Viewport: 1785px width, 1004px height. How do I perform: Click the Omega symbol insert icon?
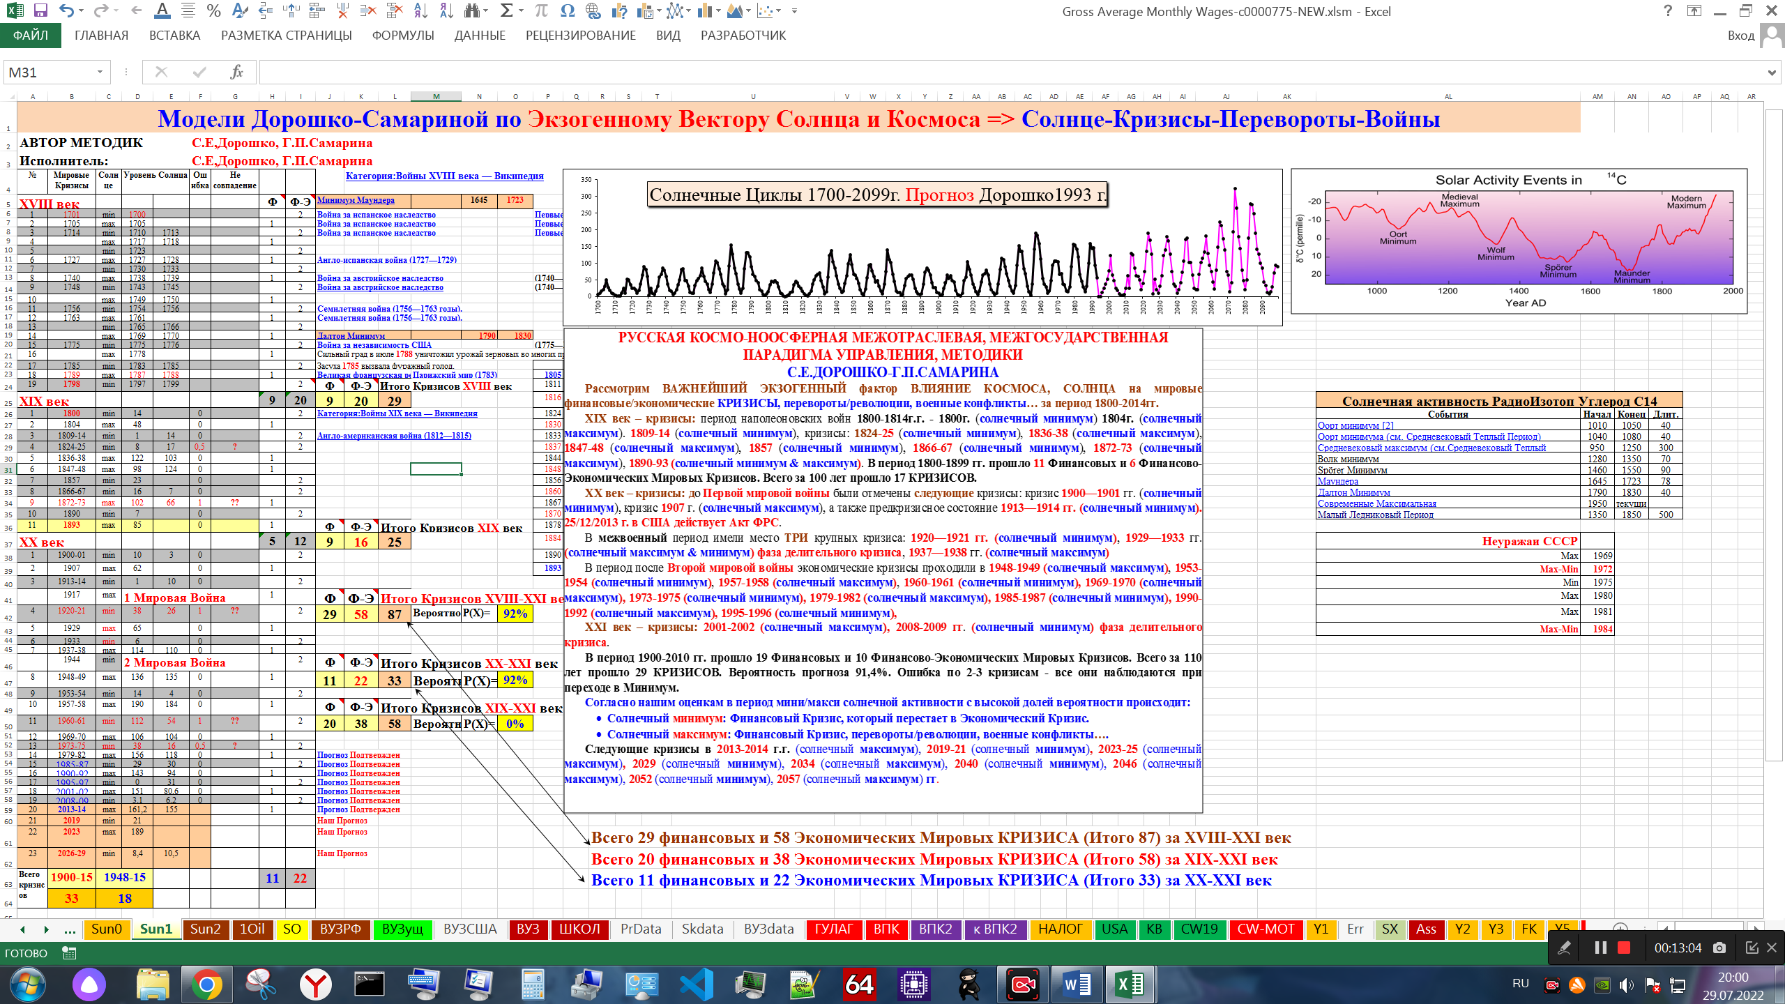click(x=567, y=11)
